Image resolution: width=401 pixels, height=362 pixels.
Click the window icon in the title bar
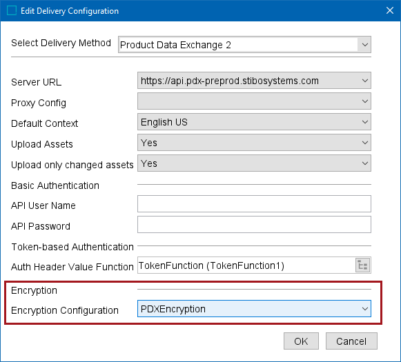coord(12,11)
